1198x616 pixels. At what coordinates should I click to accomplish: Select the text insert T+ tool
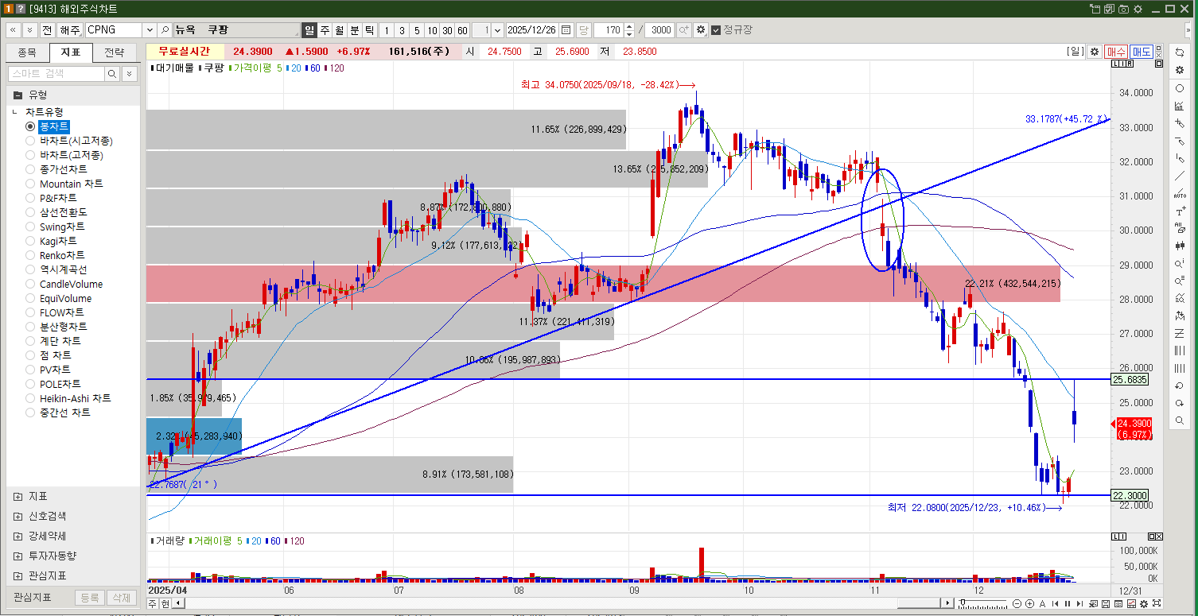pyautogui.click(x=1180, y=211)
